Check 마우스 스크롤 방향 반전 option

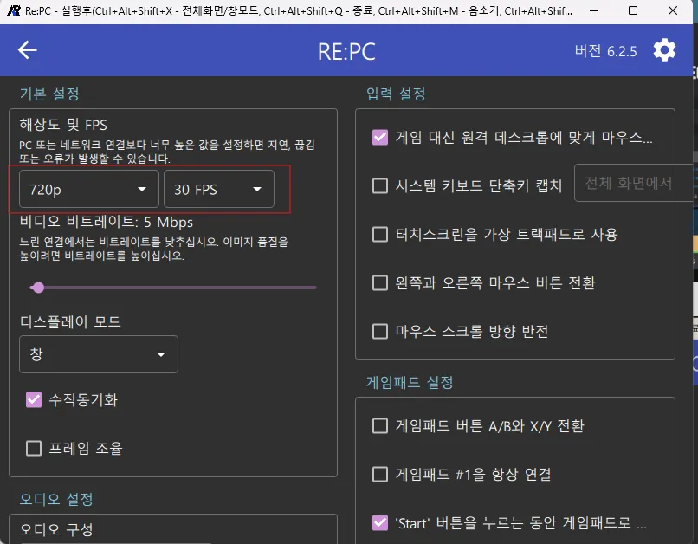pyautogui.click(x=379, y=331)
